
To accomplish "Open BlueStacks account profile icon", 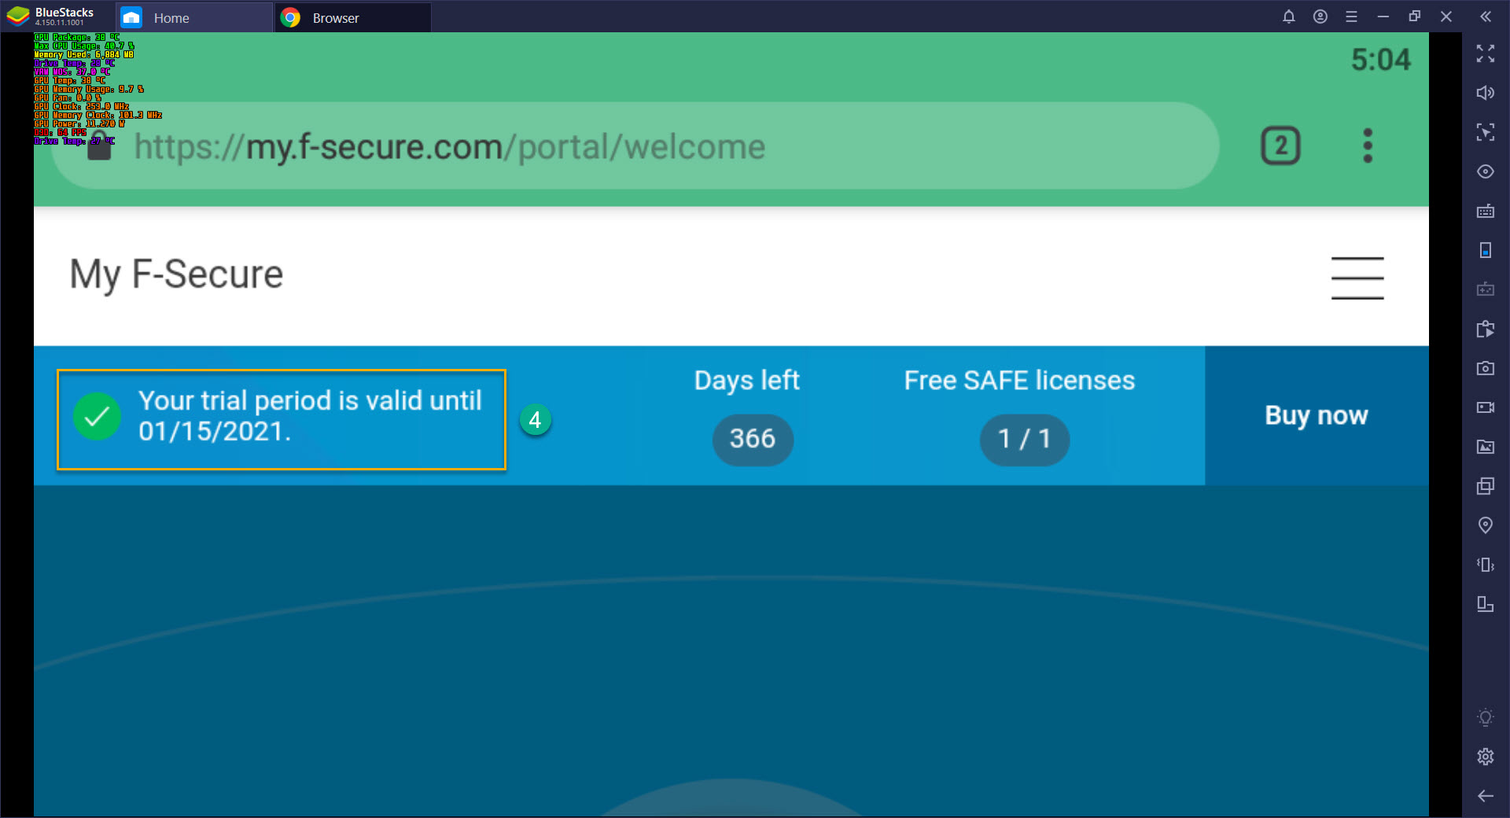I will pyautogui.click(x=1320, y=17).
